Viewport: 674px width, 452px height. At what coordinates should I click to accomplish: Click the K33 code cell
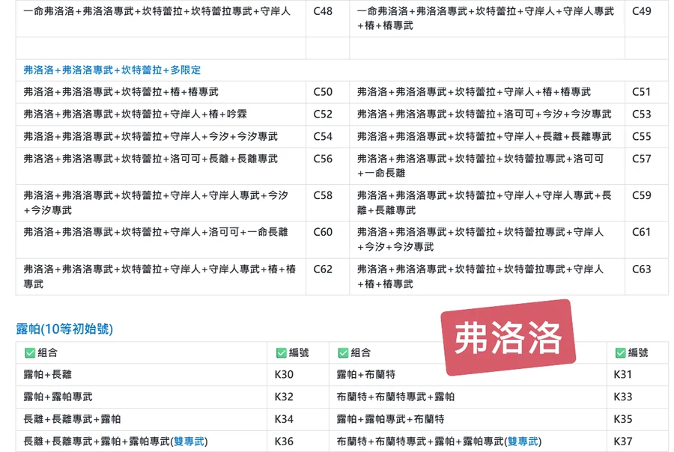click(x=623, y=397)
